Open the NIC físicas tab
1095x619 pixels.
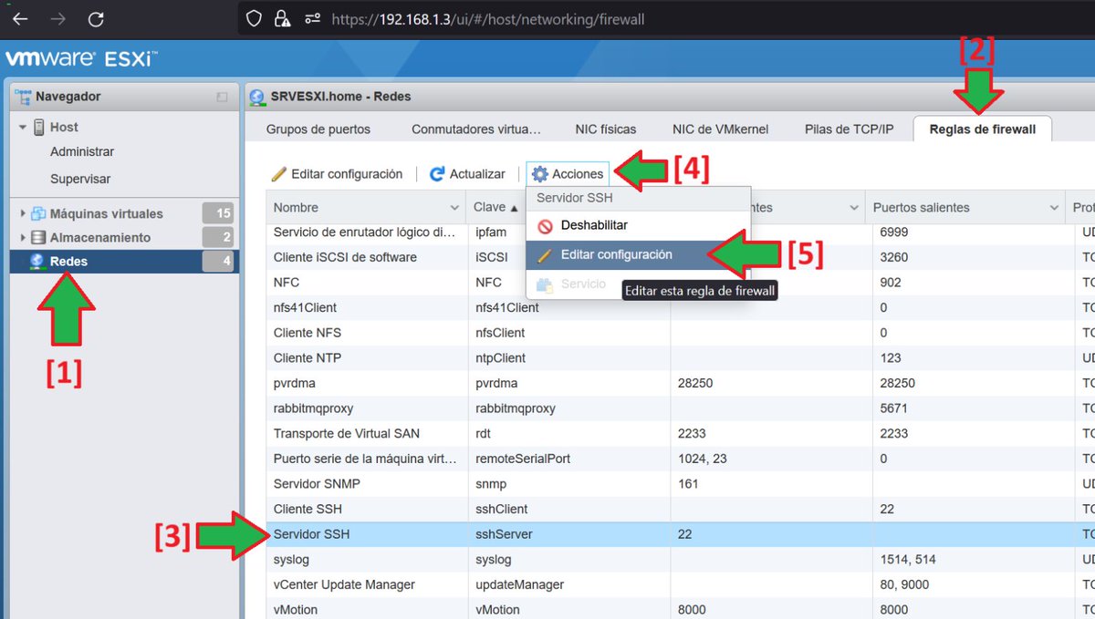(606, 129)
